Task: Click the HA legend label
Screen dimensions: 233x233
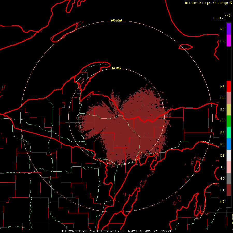Action: [222, 86]
